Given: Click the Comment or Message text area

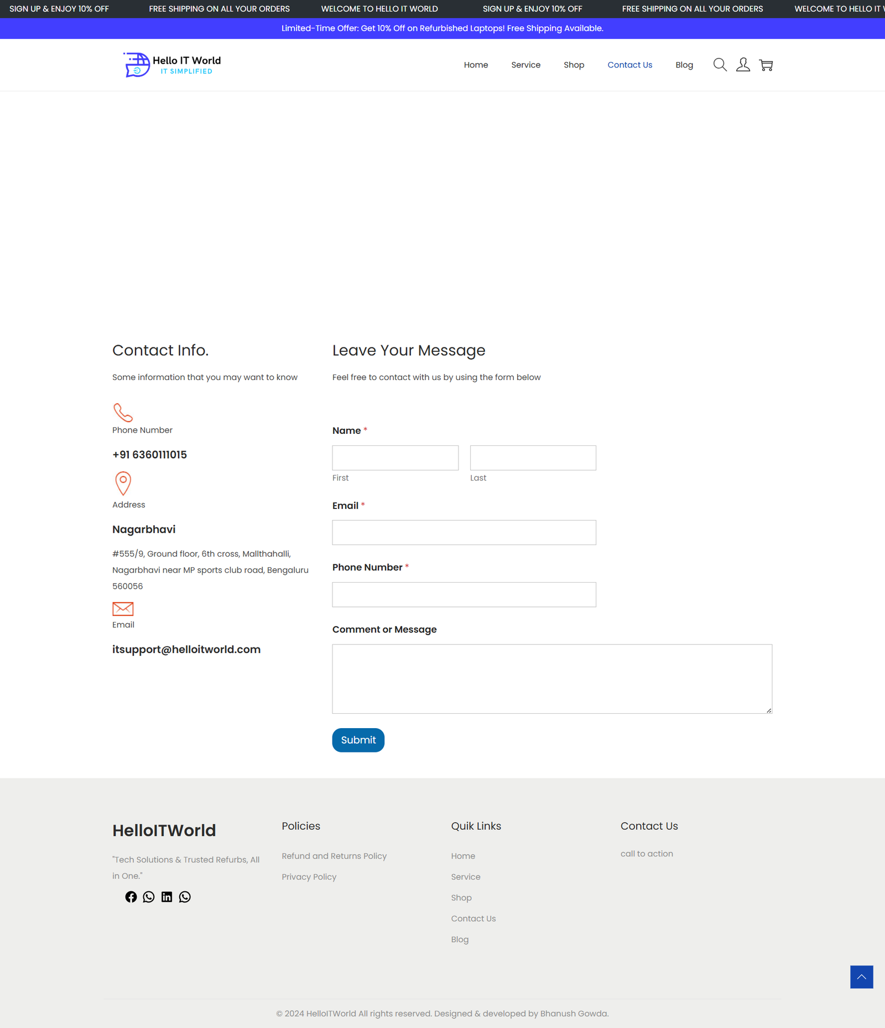Looking at the screenshot, I should click(551, 679).
